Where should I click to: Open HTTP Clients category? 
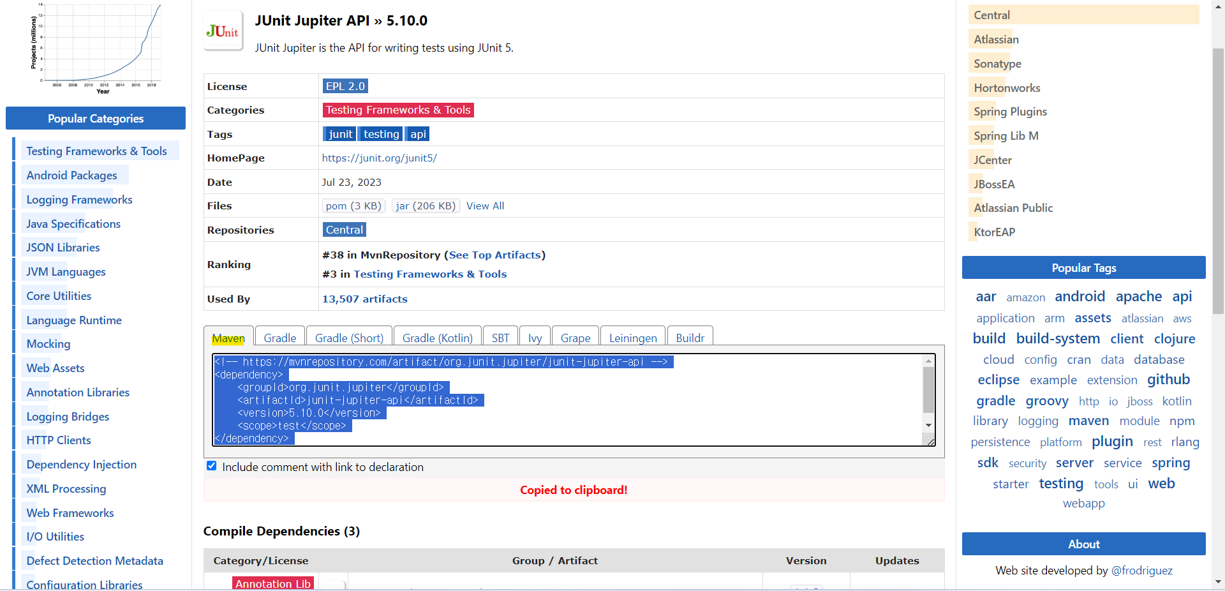click(x=59, y=440)
